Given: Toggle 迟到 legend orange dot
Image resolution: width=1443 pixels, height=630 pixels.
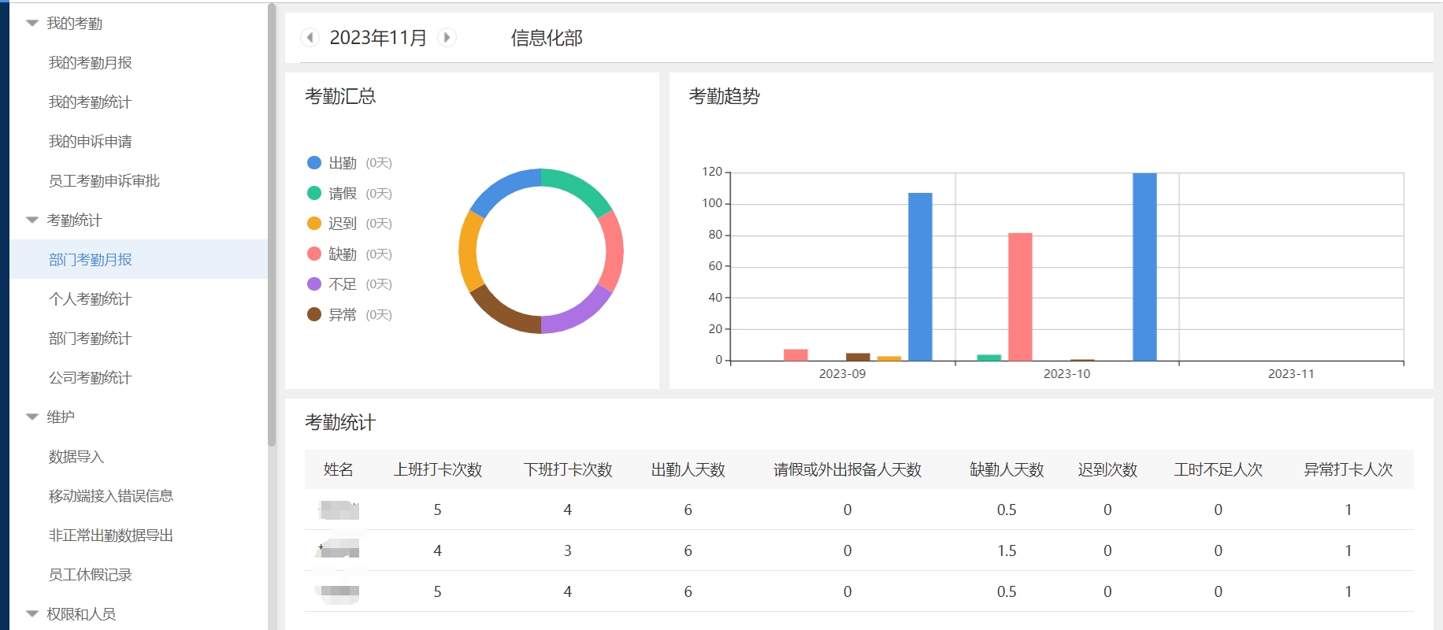Looking at the screenshot, I should (314, 224).
